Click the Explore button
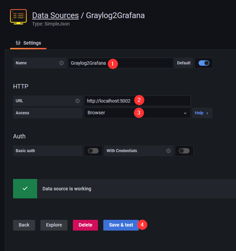The width and height of the screenshot is (236, 251). 54,225
